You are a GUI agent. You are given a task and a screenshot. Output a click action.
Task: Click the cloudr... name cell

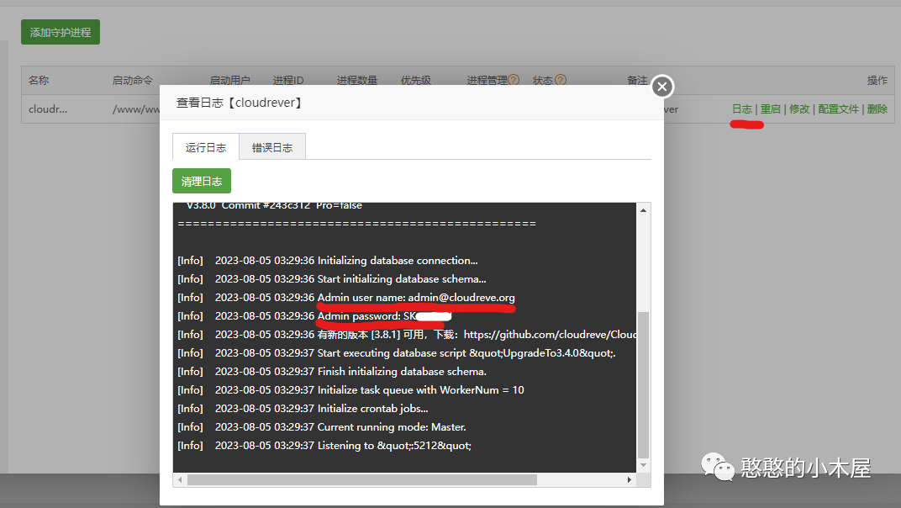[x=48, y=109]
